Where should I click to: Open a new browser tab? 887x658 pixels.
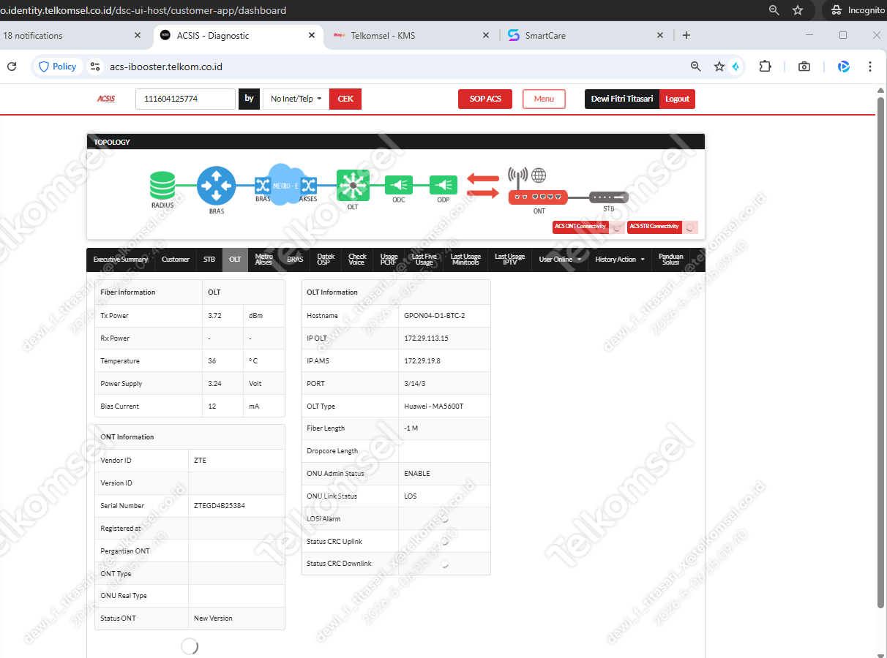[686, 35]
